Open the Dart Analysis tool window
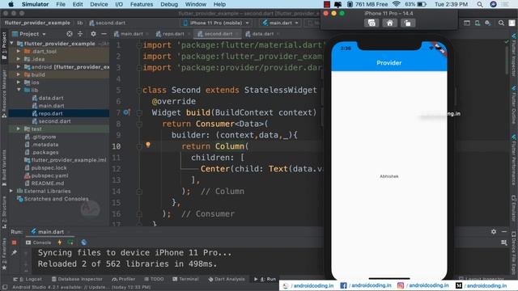The image size is (518, 291). pos(227,279)
